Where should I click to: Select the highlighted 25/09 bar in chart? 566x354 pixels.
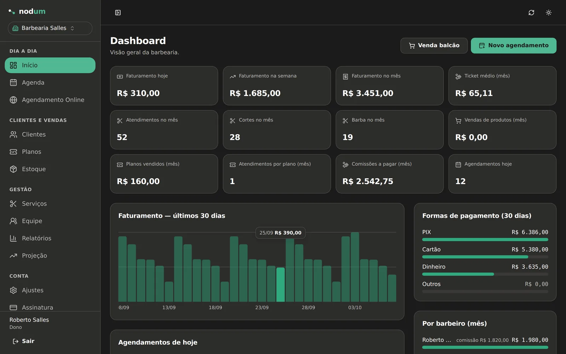(281, 285)
